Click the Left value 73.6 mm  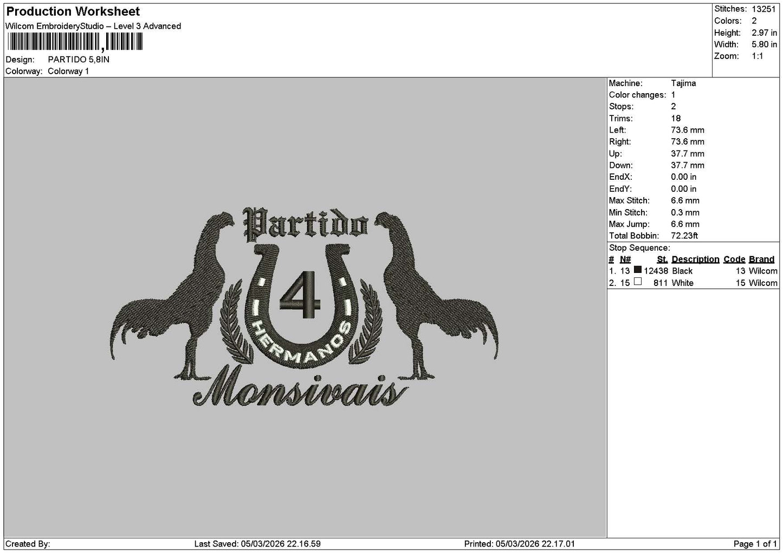coord(688,130)
